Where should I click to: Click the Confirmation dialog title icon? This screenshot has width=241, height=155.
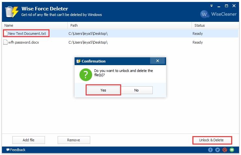point(78,61)
